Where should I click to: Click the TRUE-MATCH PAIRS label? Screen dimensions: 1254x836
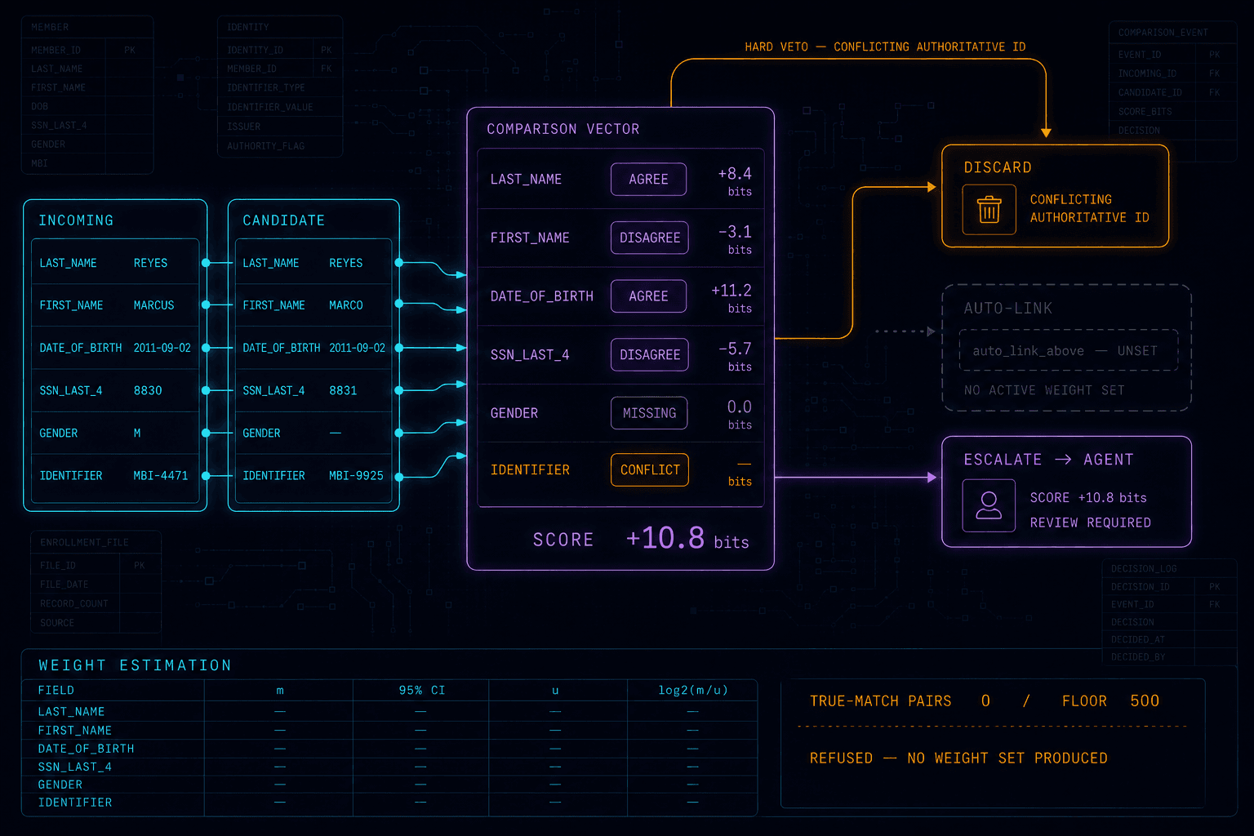point(880,701)
